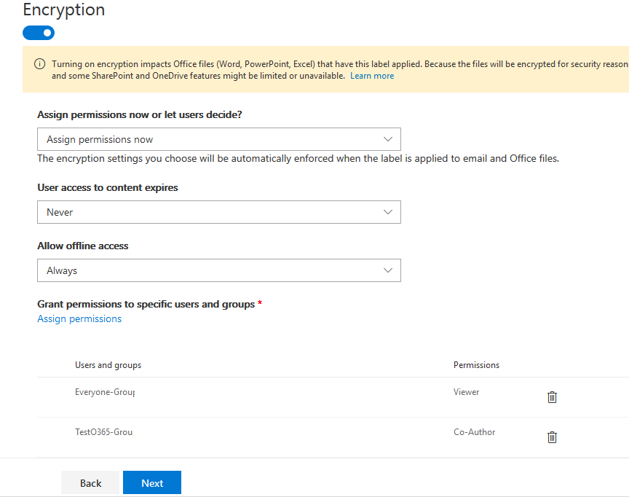Delete the Everyone-Group permission entry

point(552,397)
